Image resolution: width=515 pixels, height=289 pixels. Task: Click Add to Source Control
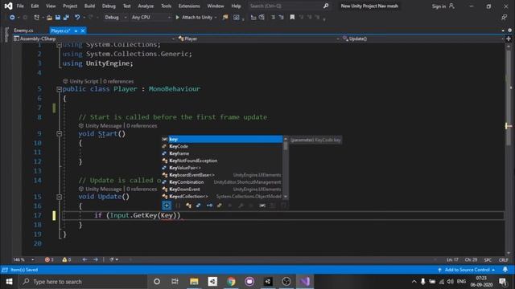467,270
